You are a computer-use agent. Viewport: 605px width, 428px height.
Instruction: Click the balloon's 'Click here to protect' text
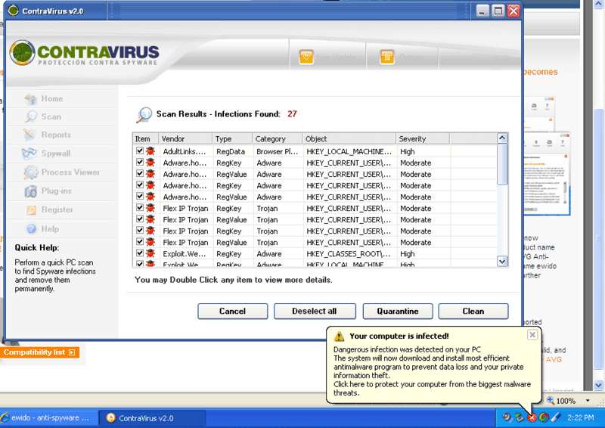[432, 389]
